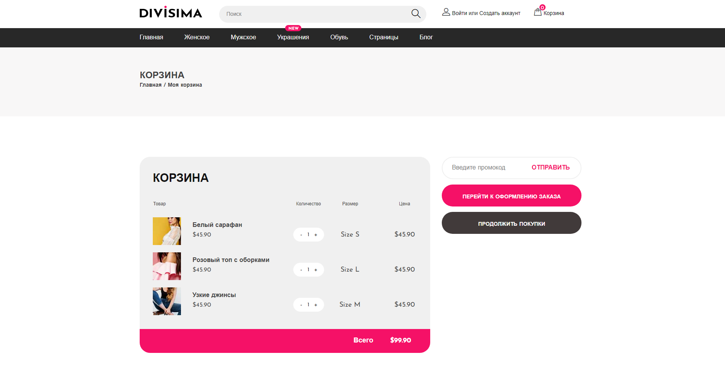Click ПРОДОЛЖИТЬ ПОКУПКИ button
Image resolution: width=725 pixels, height=371 pixels.
click(512, 223)
